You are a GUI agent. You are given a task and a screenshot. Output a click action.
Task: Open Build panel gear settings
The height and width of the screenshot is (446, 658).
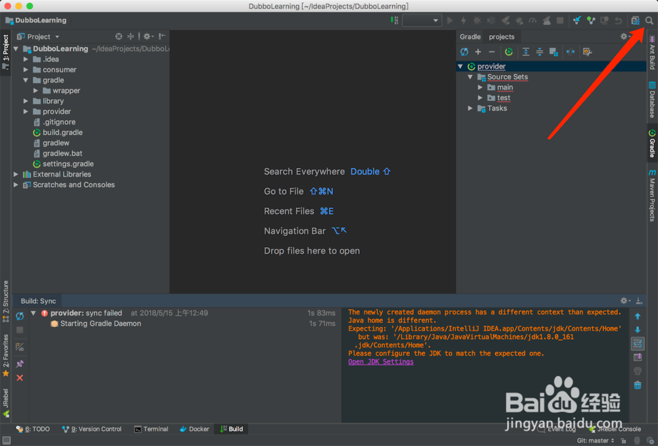coord(625,300)
